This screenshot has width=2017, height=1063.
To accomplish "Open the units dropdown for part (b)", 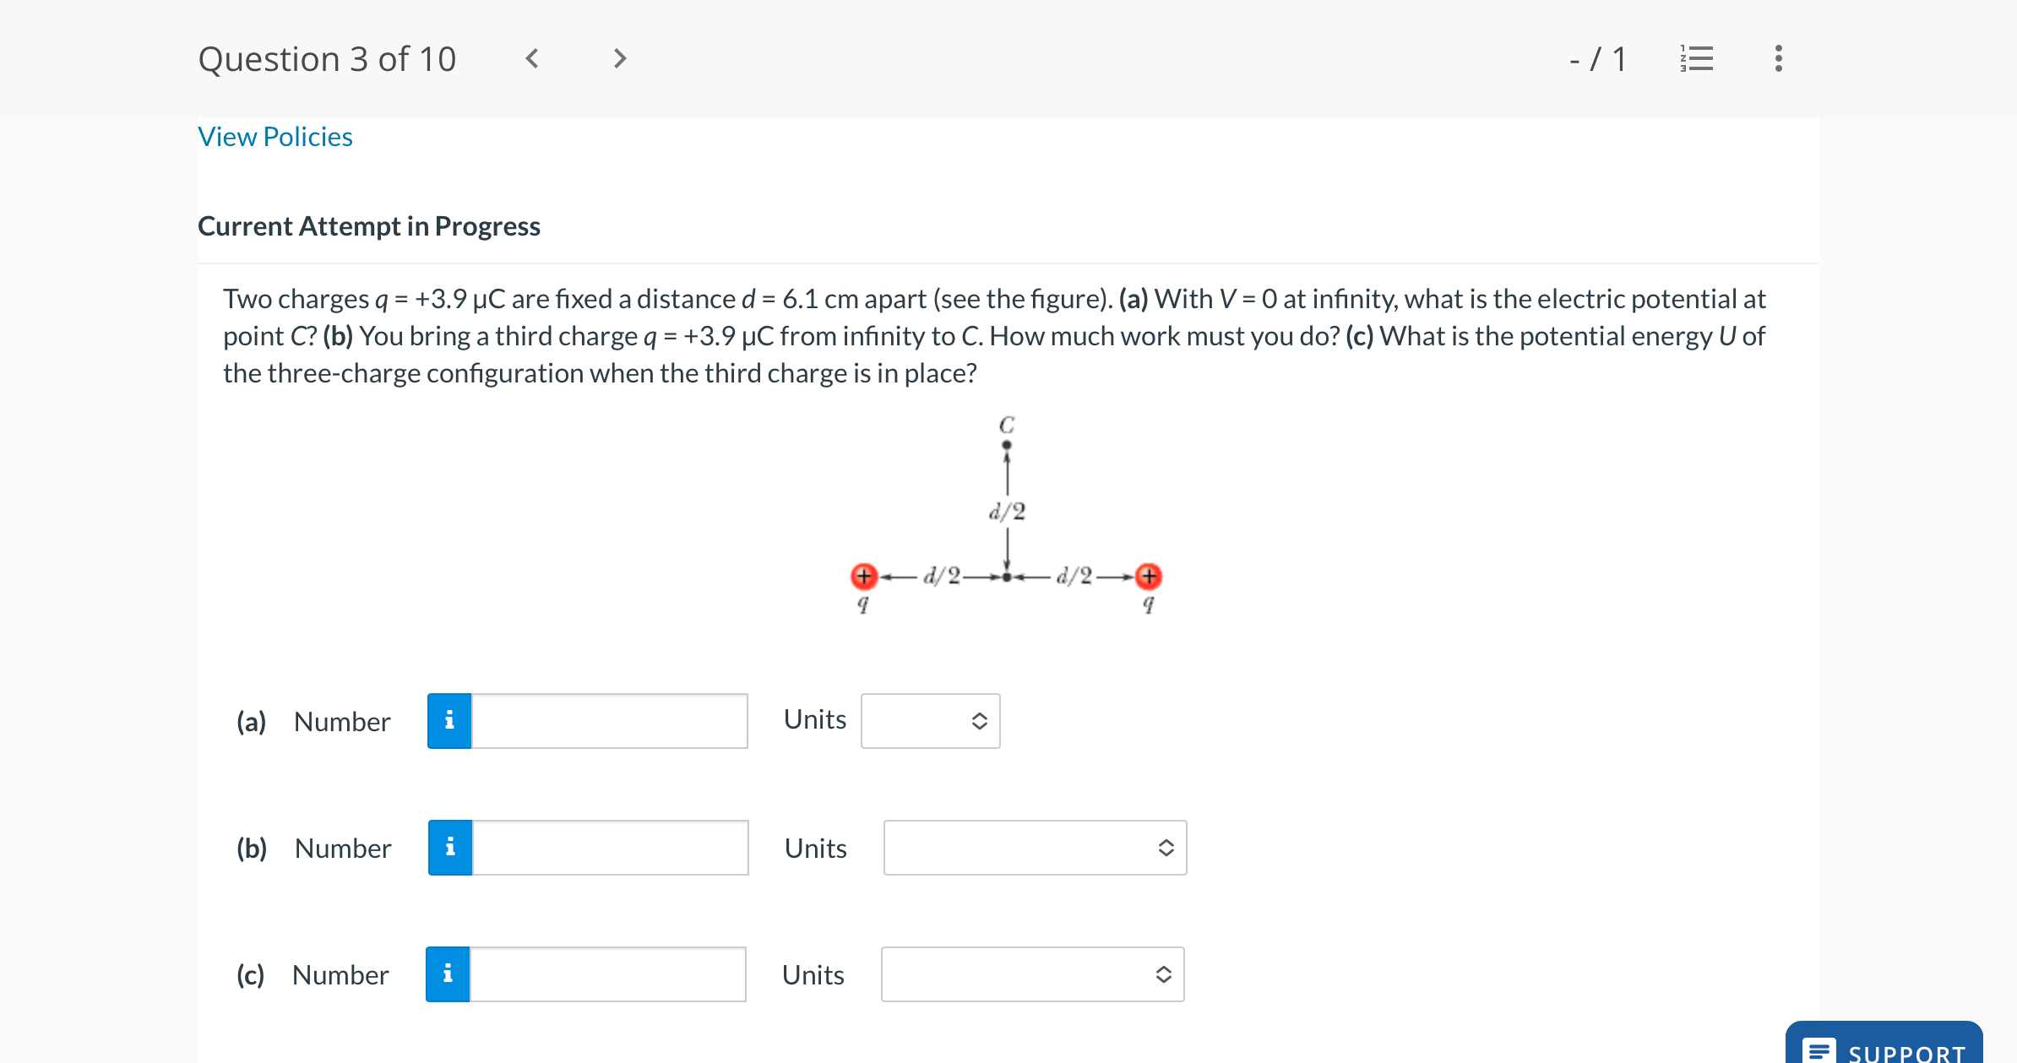I will pyautogui.click(x=1035, y=848).
